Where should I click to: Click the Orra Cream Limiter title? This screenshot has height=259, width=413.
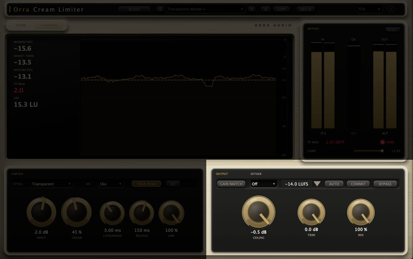click(x=49, y=9)
